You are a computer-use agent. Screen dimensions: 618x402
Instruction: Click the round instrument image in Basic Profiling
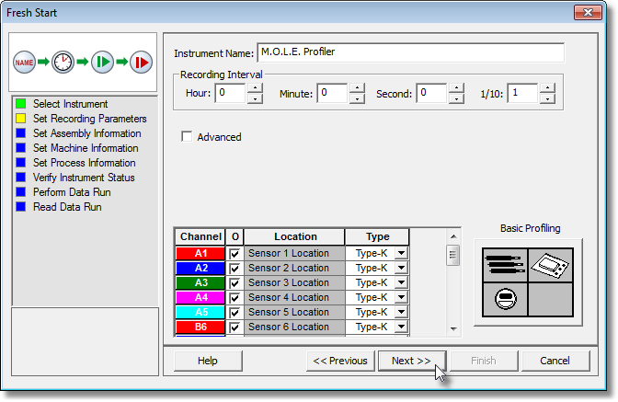click(x=505, y=299)
